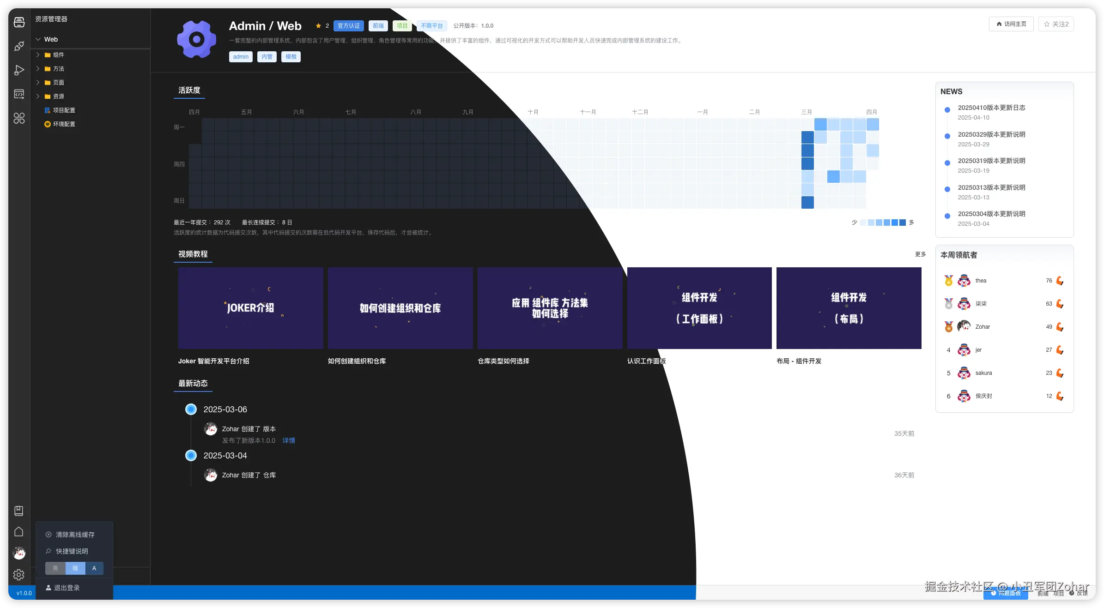Select dark theme option 暗
The image size is (1104, 608).
75,568
